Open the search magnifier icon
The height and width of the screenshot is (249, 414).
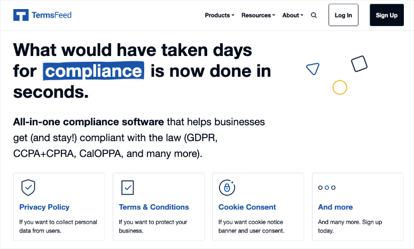click(x=314, y=15)
